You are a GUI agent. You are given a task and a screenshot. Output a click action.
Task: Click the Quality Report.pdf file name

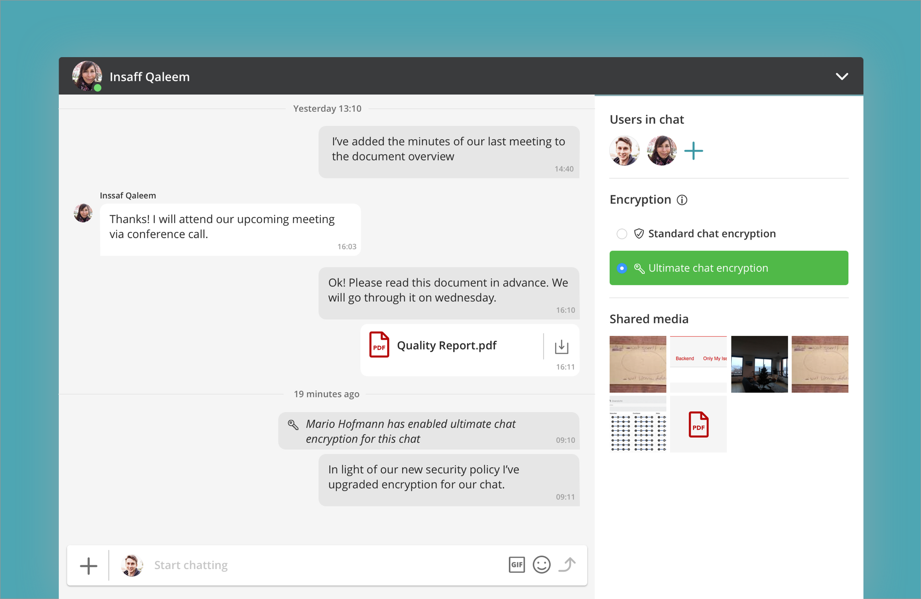coord(447,346)
